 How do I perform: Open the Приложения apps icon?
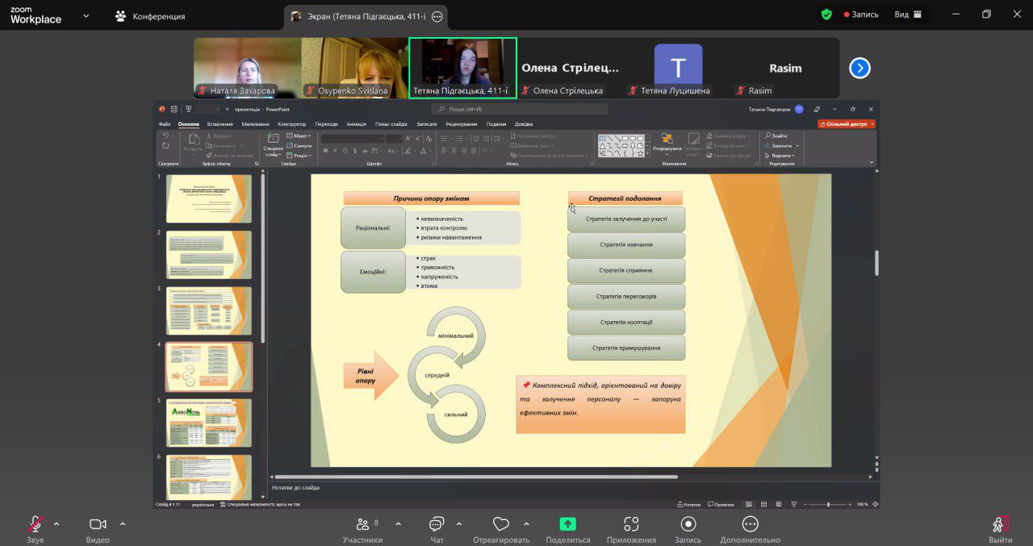(631, 524)
